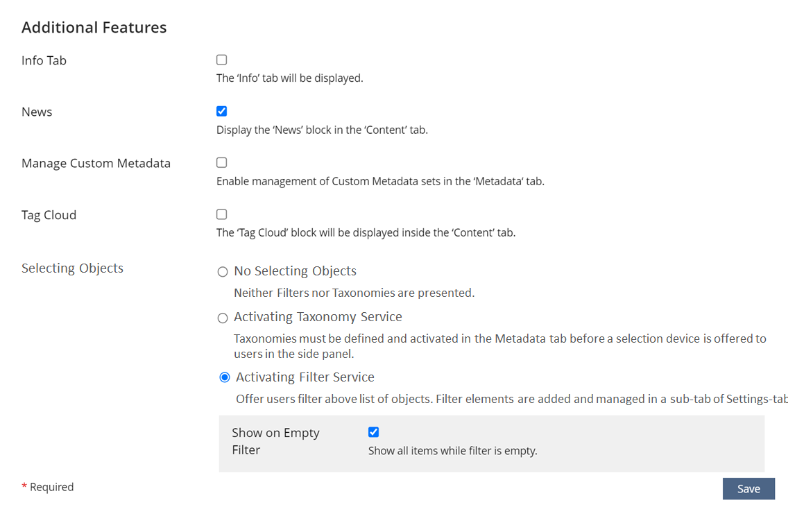Select the No Selecting Objects radio button
Screen dimensions: 804x514
223,272
